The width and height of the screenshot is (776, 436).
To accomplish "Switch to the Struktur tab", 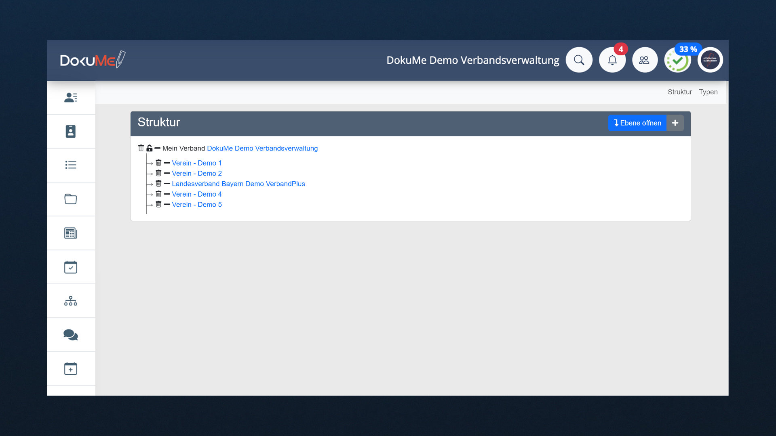I will pyautogui.click(x=679, y=92).
